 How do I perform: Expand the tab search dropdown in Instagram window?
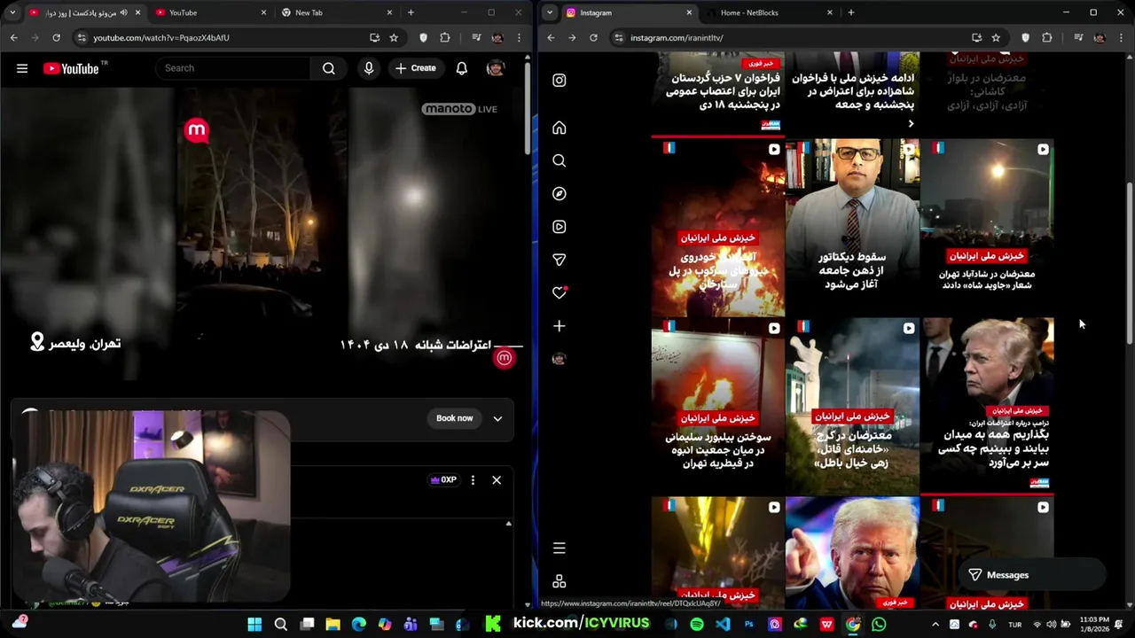coord(550,12)
